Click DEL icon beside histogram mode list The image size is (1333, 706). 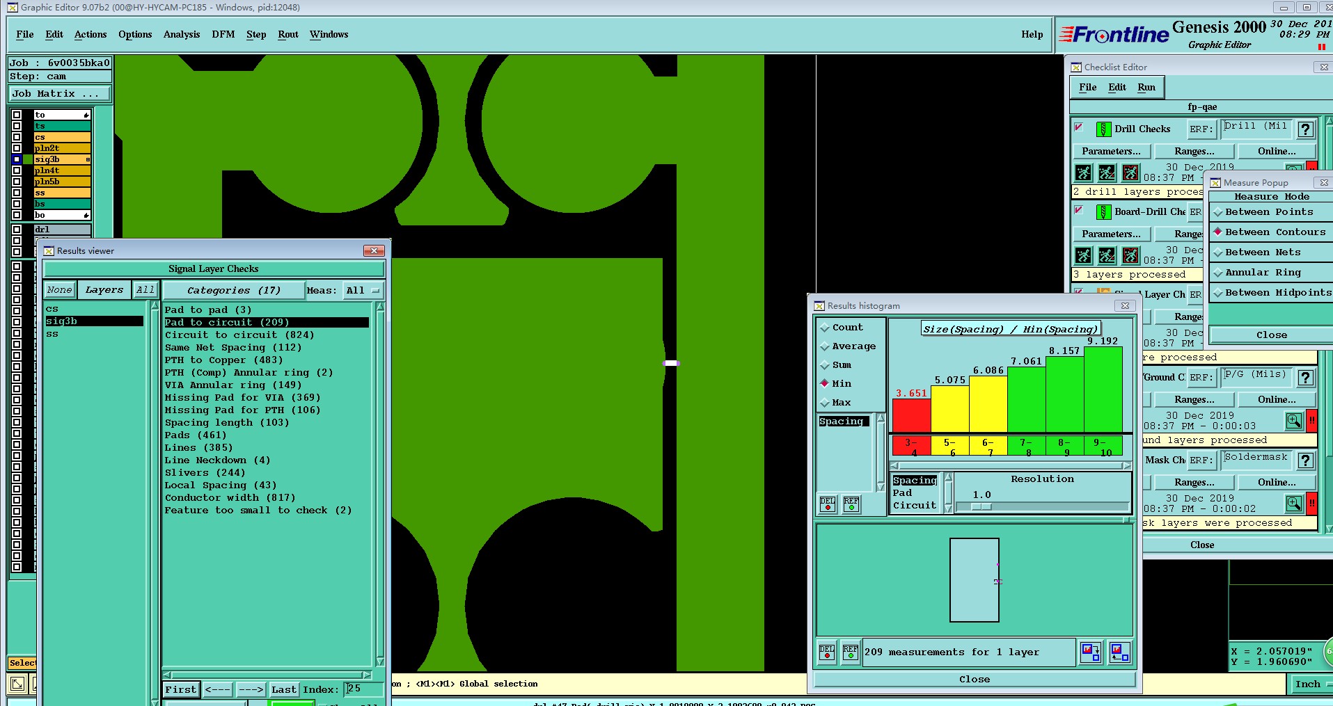coord(828,504)
